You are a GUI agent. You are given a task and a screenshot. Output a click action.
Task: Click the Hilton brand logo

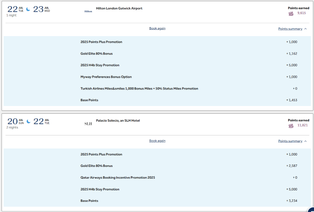pyautogui.click(x=88, y=11)
